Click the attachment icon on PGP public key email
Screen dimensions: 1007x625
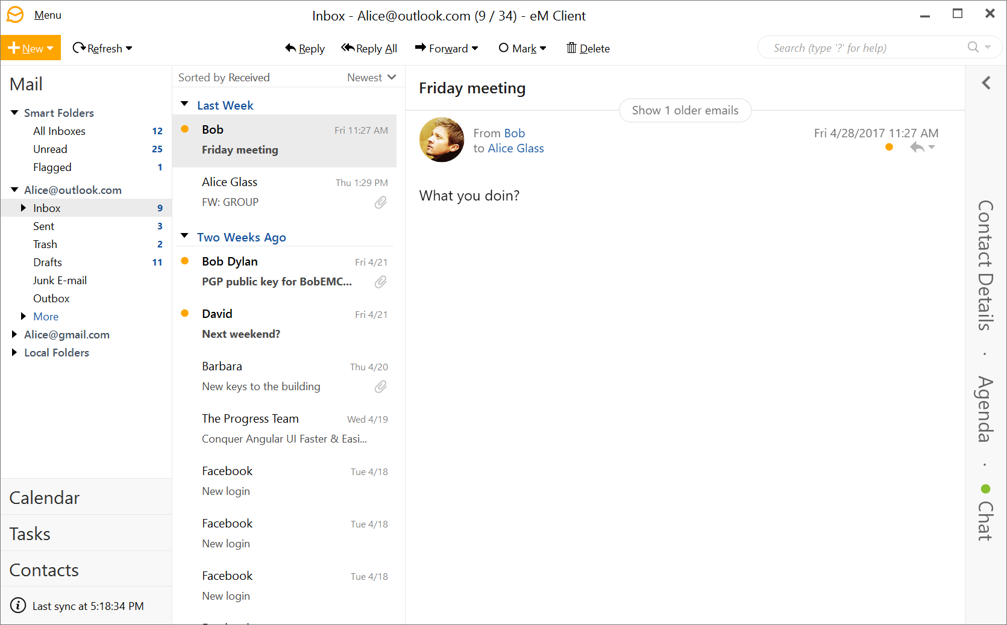point(381,282)
